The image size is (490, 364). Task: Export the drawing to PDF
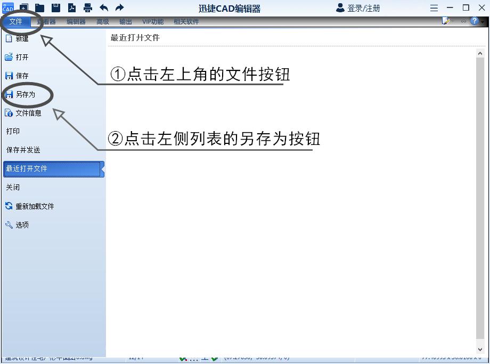(71, 7)
